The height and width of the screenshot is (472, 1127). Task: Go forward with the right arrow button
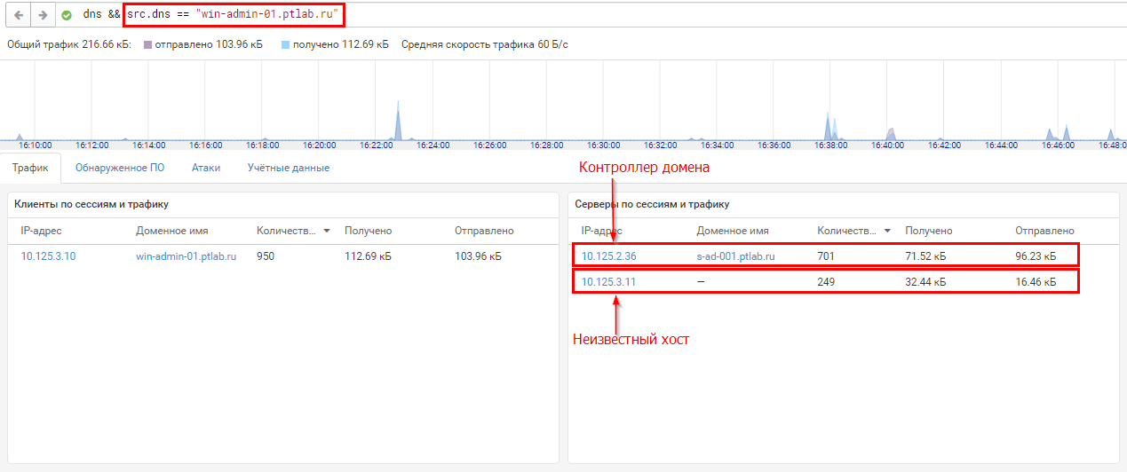[x=42, y=15]
